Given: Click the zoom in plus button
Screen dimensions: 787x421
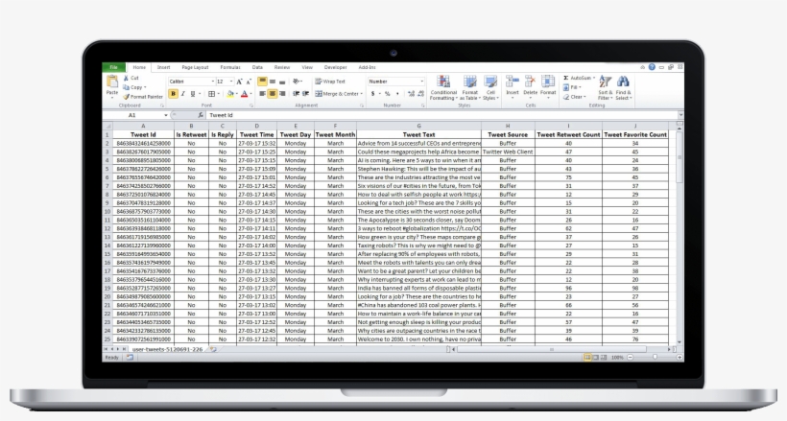Looking at the screenshot, I should click(680, 358).
